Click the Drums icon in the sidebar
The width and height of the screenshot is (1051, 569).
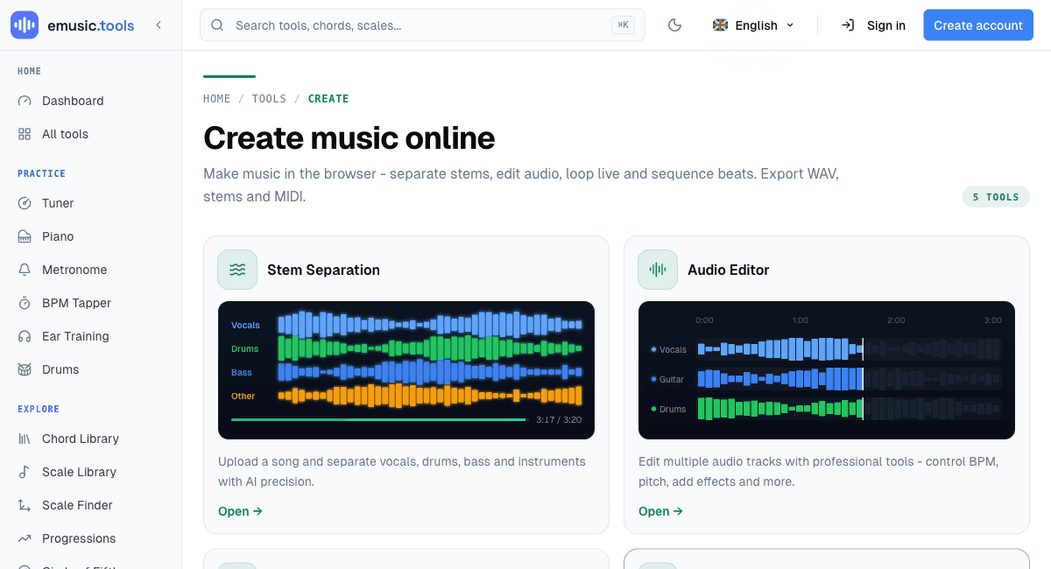point(25,369)
